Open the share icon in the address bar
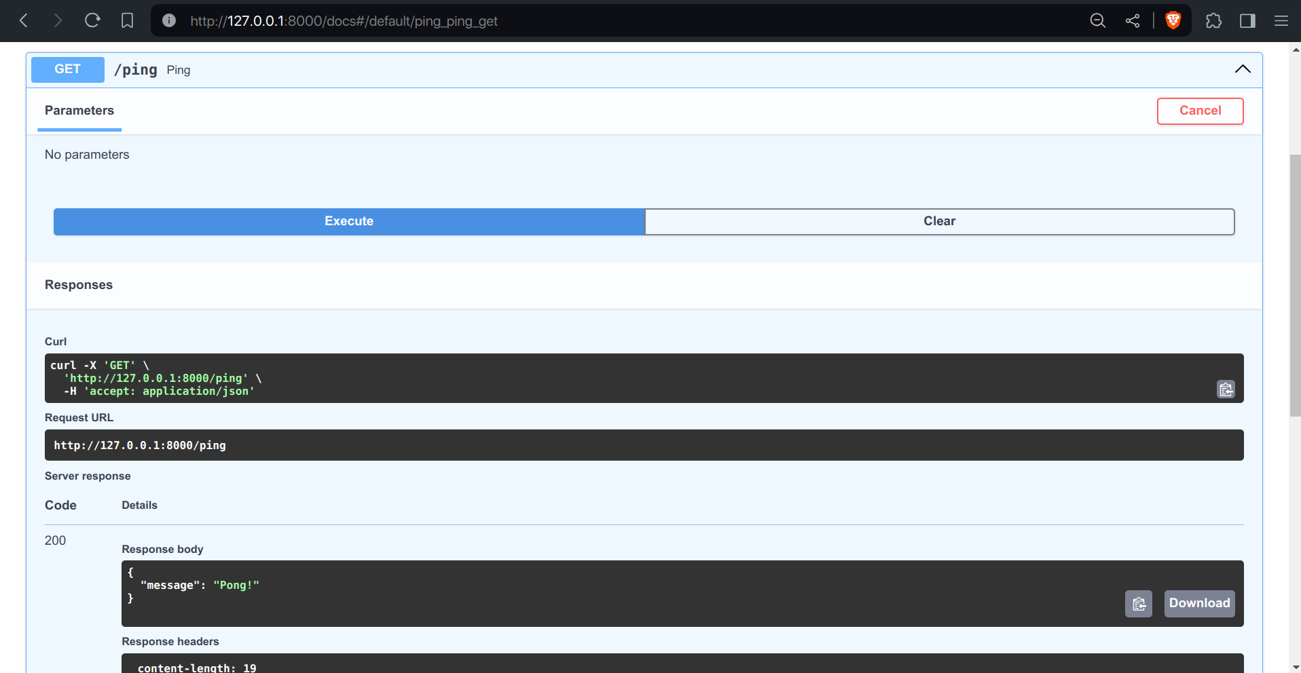1301x673 pixels. coord(1133,21)
